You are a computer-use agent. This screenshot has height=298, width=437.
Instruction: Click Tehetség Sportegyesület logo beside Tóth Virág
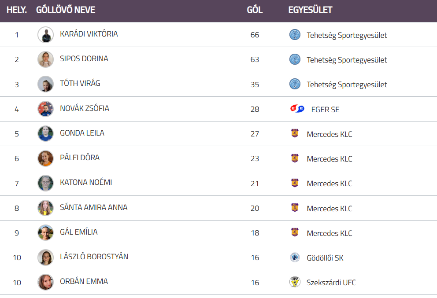[295, 84]
